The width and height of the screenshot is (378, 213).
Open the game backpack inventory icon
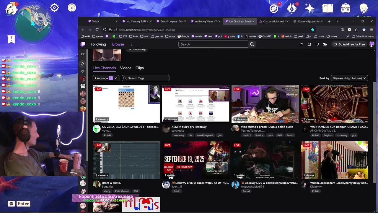(x=346, y=8)
